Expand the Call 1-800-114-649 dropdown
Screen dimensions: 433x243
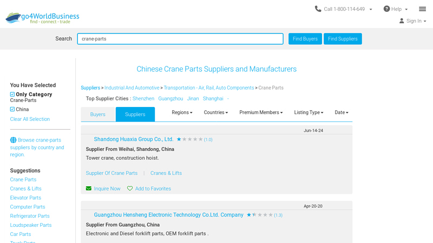coord(371,9)
